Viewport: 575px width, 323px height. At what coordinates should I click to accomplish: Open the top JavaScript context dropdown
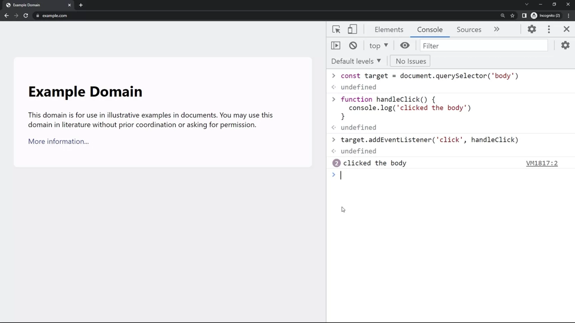378,45
